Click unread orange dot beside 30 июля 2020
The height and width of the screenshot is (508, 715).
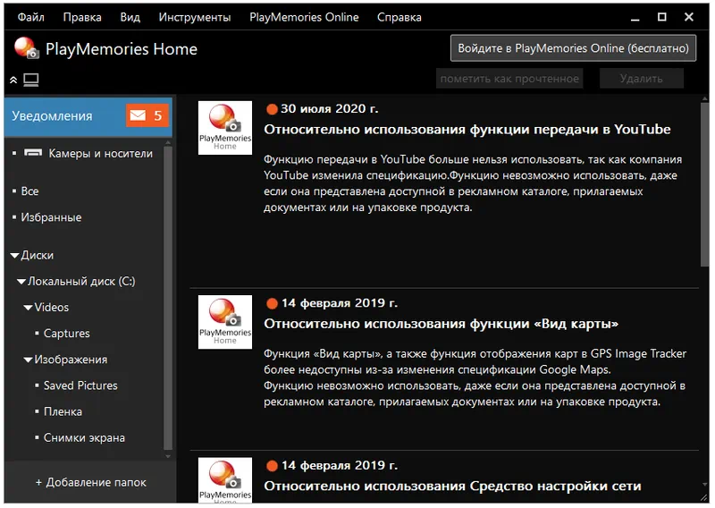(x=272, y=109)
